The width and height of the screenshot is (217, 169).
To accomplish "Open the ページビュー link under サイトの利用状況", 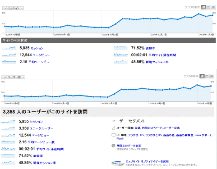I will coord(42,55).
